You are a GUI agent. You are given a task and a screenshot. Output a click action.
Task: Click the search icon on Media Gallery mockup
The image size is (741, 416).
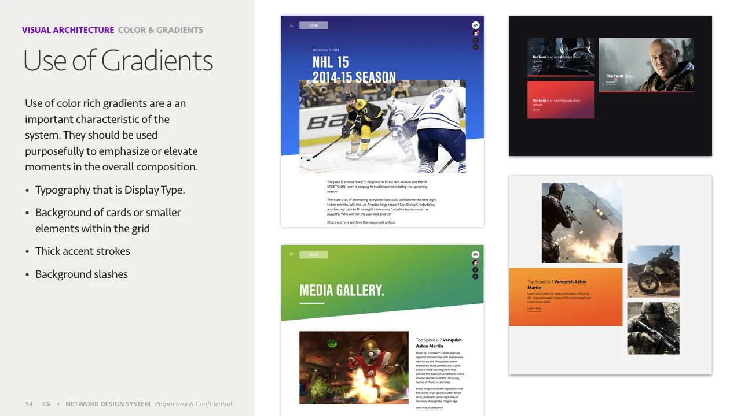475,276
